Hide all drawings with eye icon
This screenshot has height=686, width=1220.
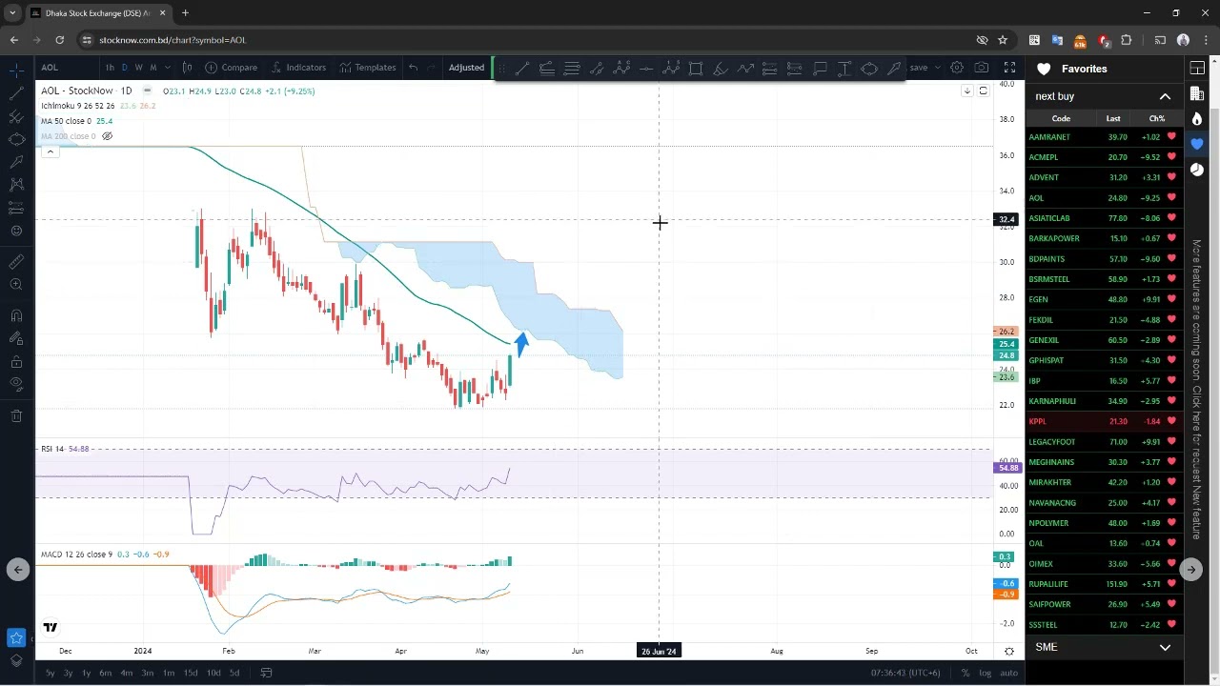(x=16, y=385)
